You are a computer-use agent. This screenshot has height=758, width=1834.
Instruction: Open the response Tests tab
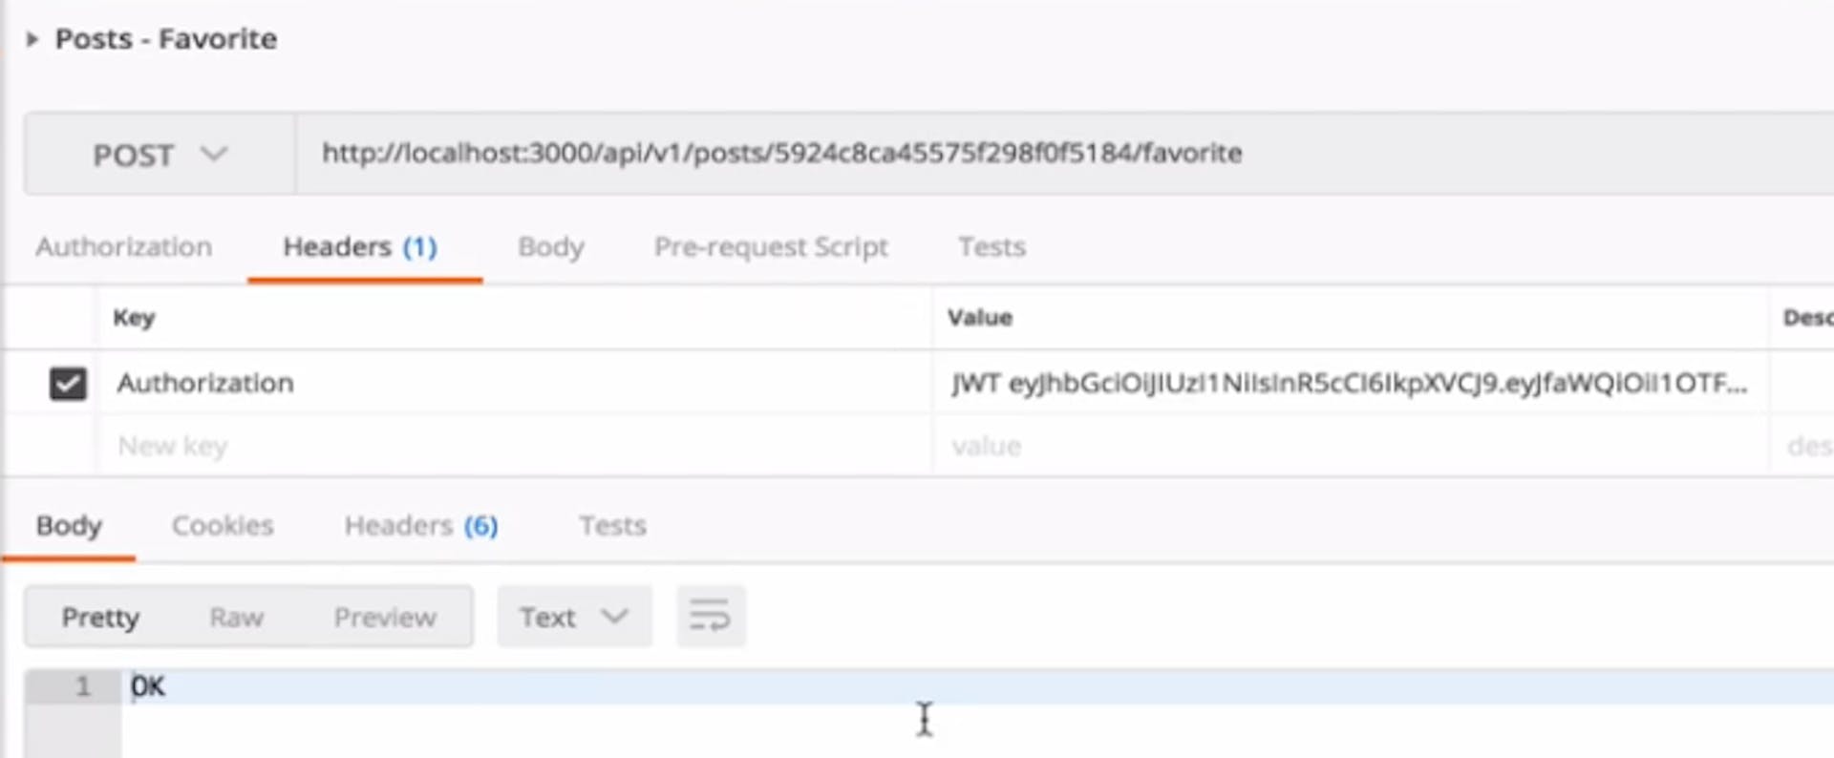612,526
